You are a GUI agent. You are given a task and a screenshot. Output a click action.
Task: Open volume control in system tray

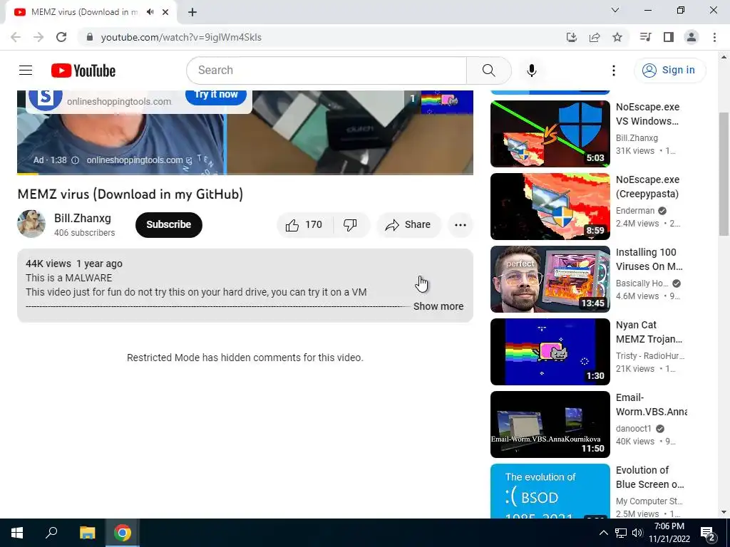tap(637, 533)
